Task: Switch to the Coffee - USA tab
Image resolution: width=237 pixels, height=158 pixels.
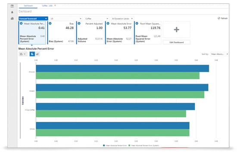Action: (x=47, y=6)
